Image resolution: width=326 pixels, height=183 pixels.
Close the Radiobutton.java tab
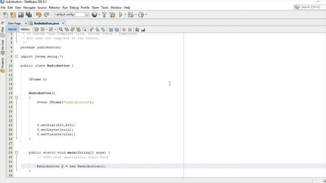coord(63,23)
